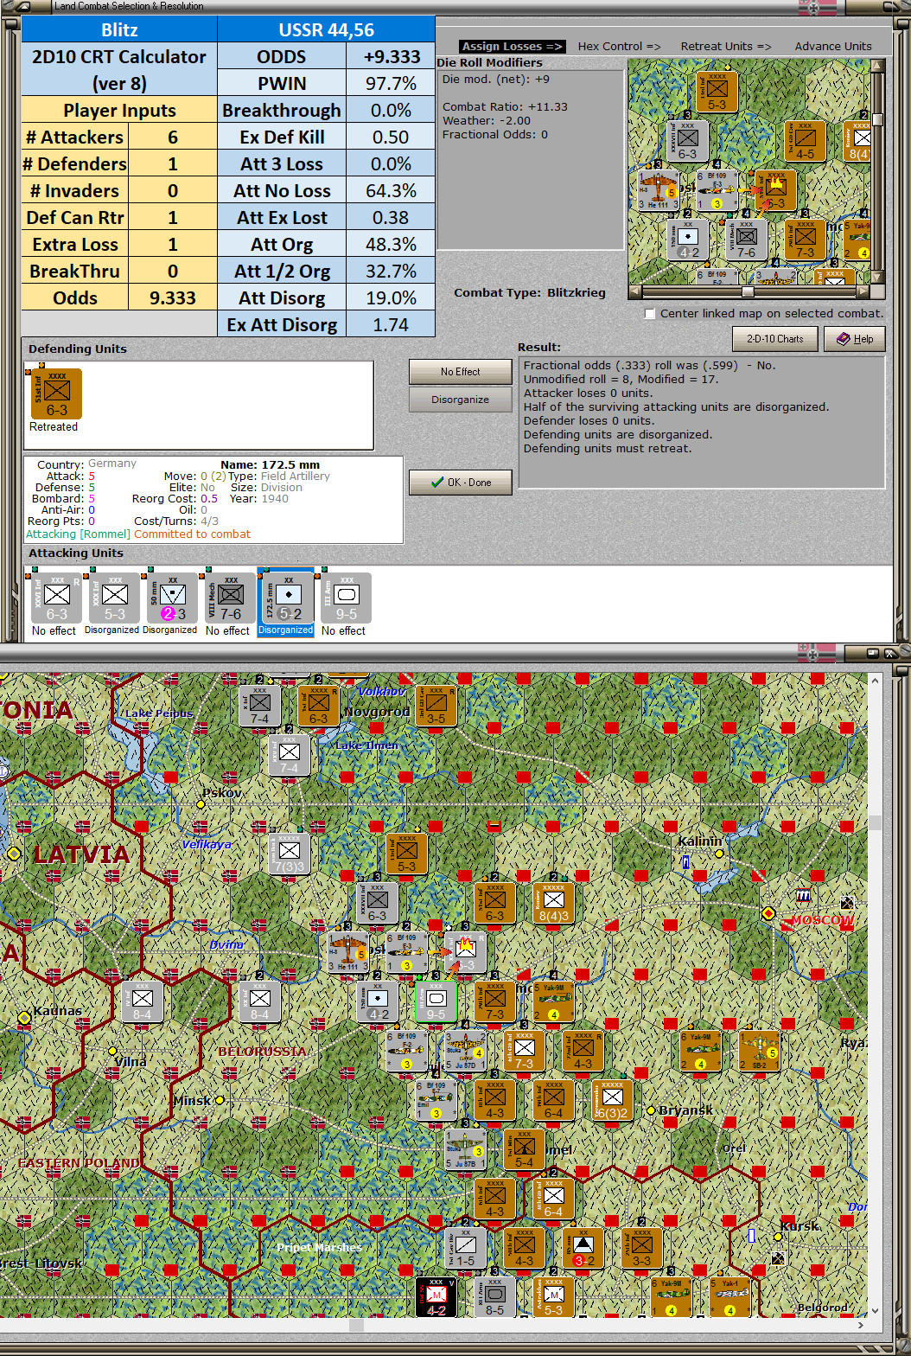The width and height of the screenshot is (911, 1356).
Task: Click the Moscow city marker
Action: click(x=768, y=913)
